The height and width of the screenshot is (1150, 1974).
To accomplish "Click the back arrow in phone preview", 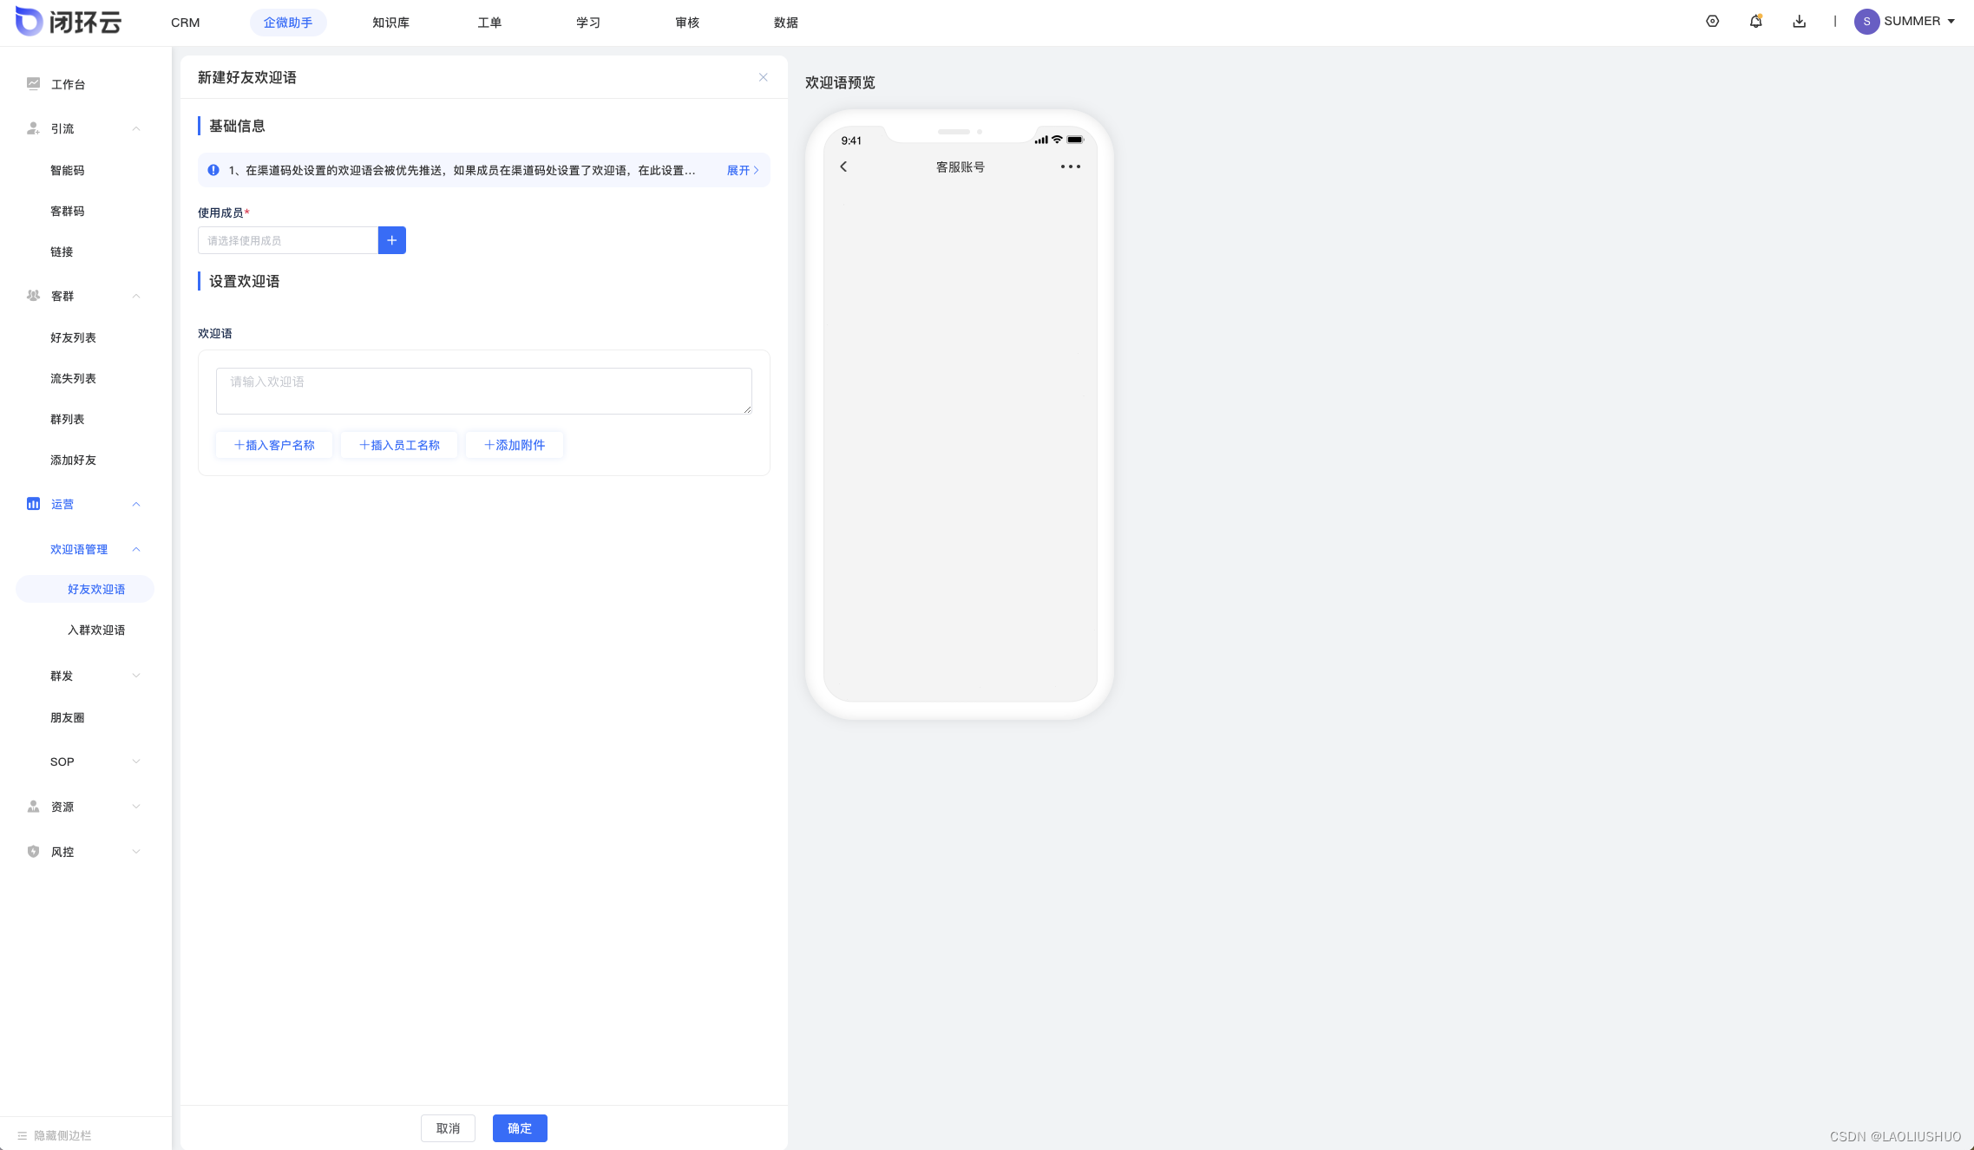I will coord(843,167).
